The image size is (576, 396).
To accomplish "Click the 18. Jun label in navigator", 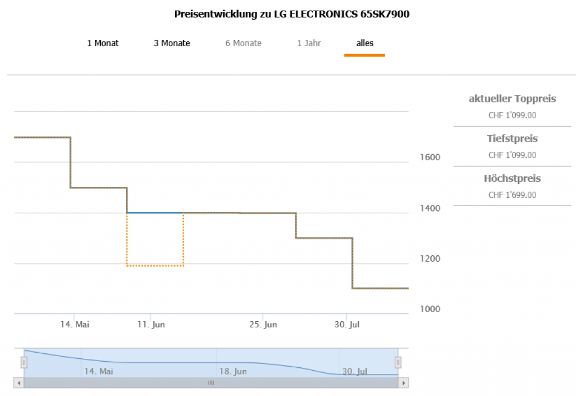I will click(x=233, y=371).
